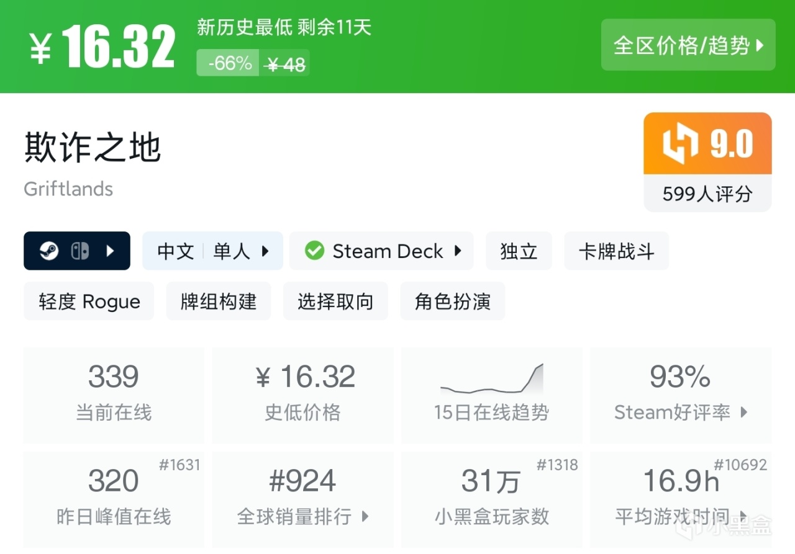795x554 pixels.
Task: Open 全区价格/趋势 button
Action: 688,45
